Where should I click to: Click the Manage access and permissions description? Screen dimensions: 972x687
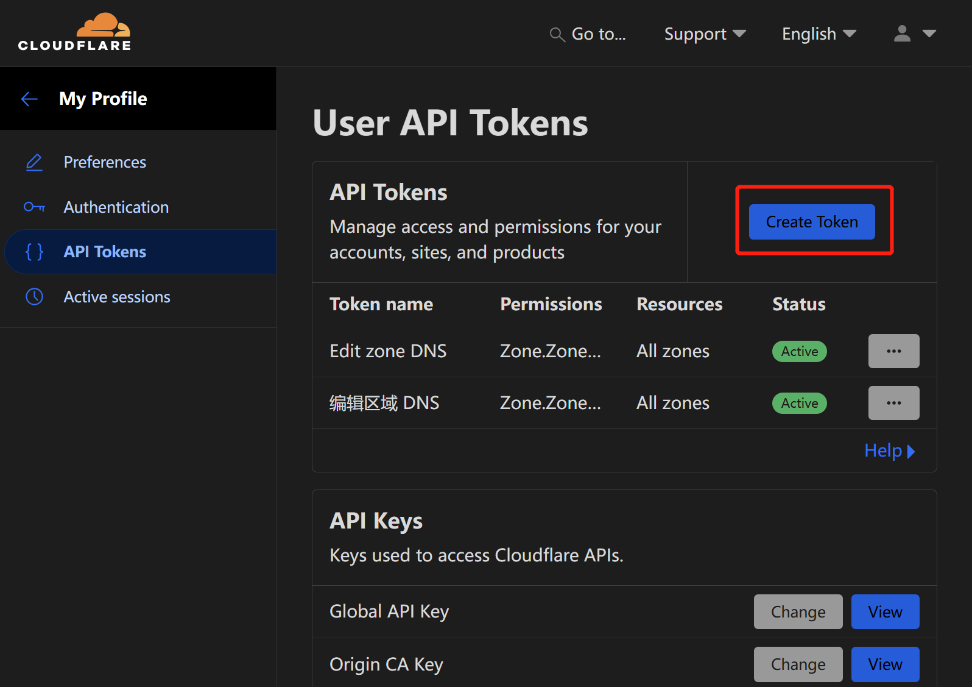495,240
